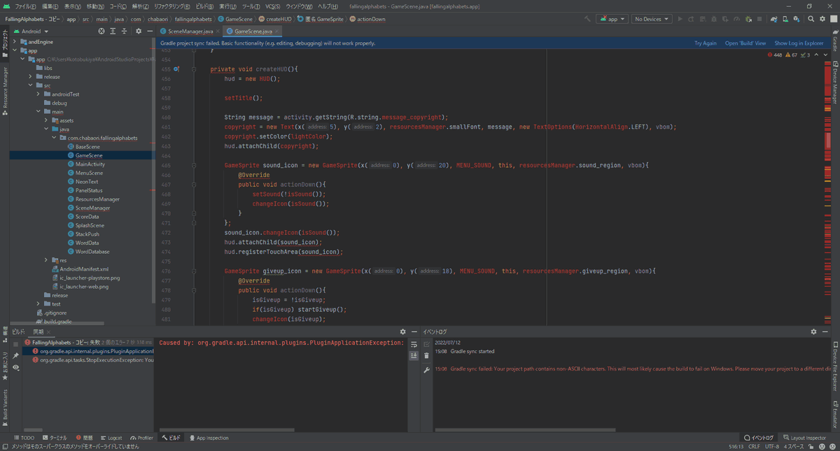The image size is (840, 451).
Task: Open IDE settings gear in main toolbar
Action: pos(822,19)
